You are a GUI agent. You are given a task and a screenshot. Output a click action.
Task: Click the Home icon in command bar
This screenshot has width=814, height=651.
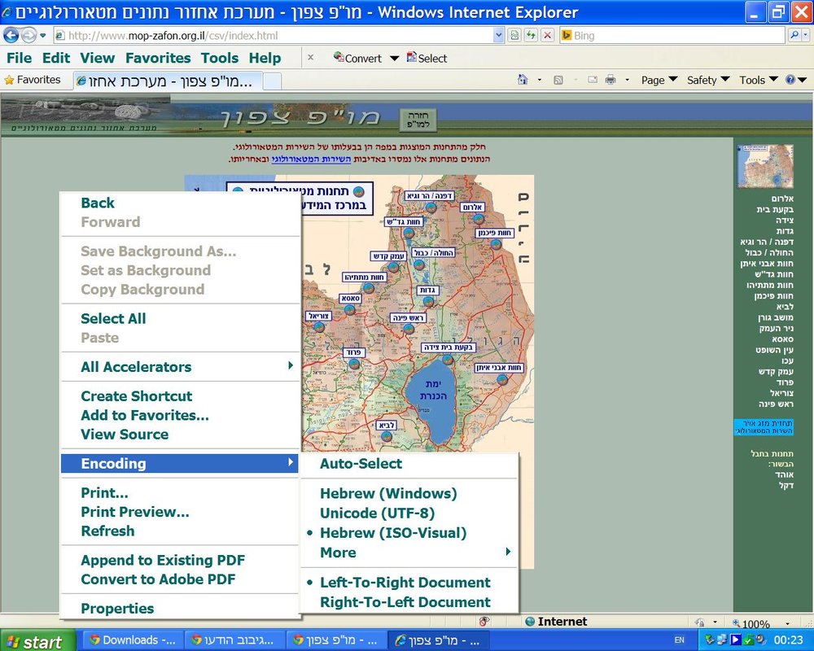pyautogui.click(x=523, y=80)
